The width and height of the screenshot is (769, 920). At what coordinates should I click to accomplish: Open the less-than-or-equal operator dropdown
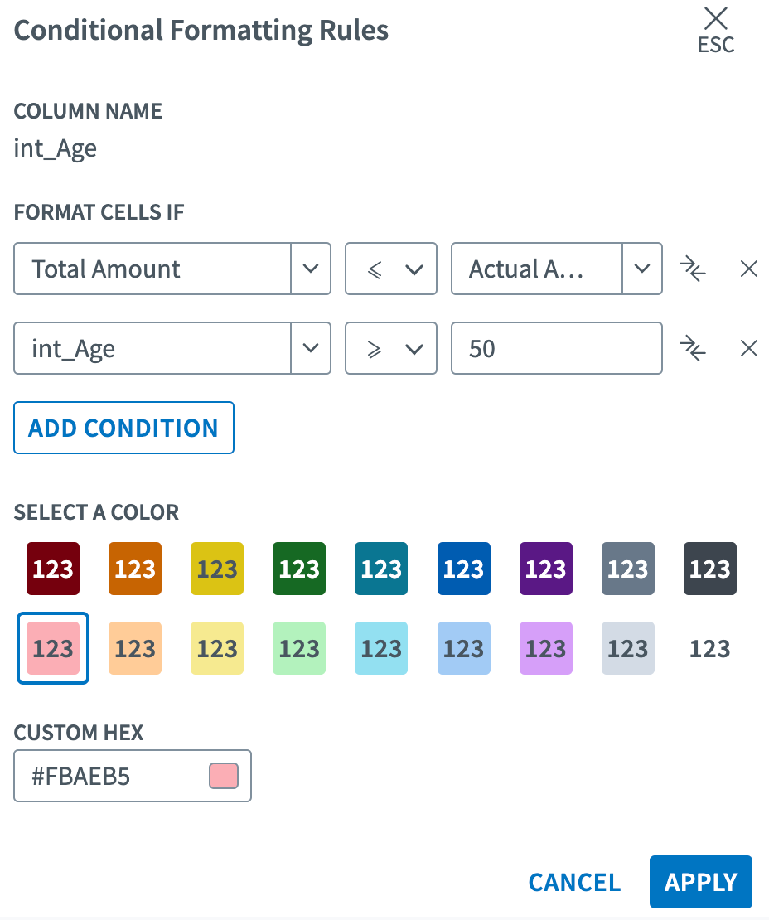point(390,269)
